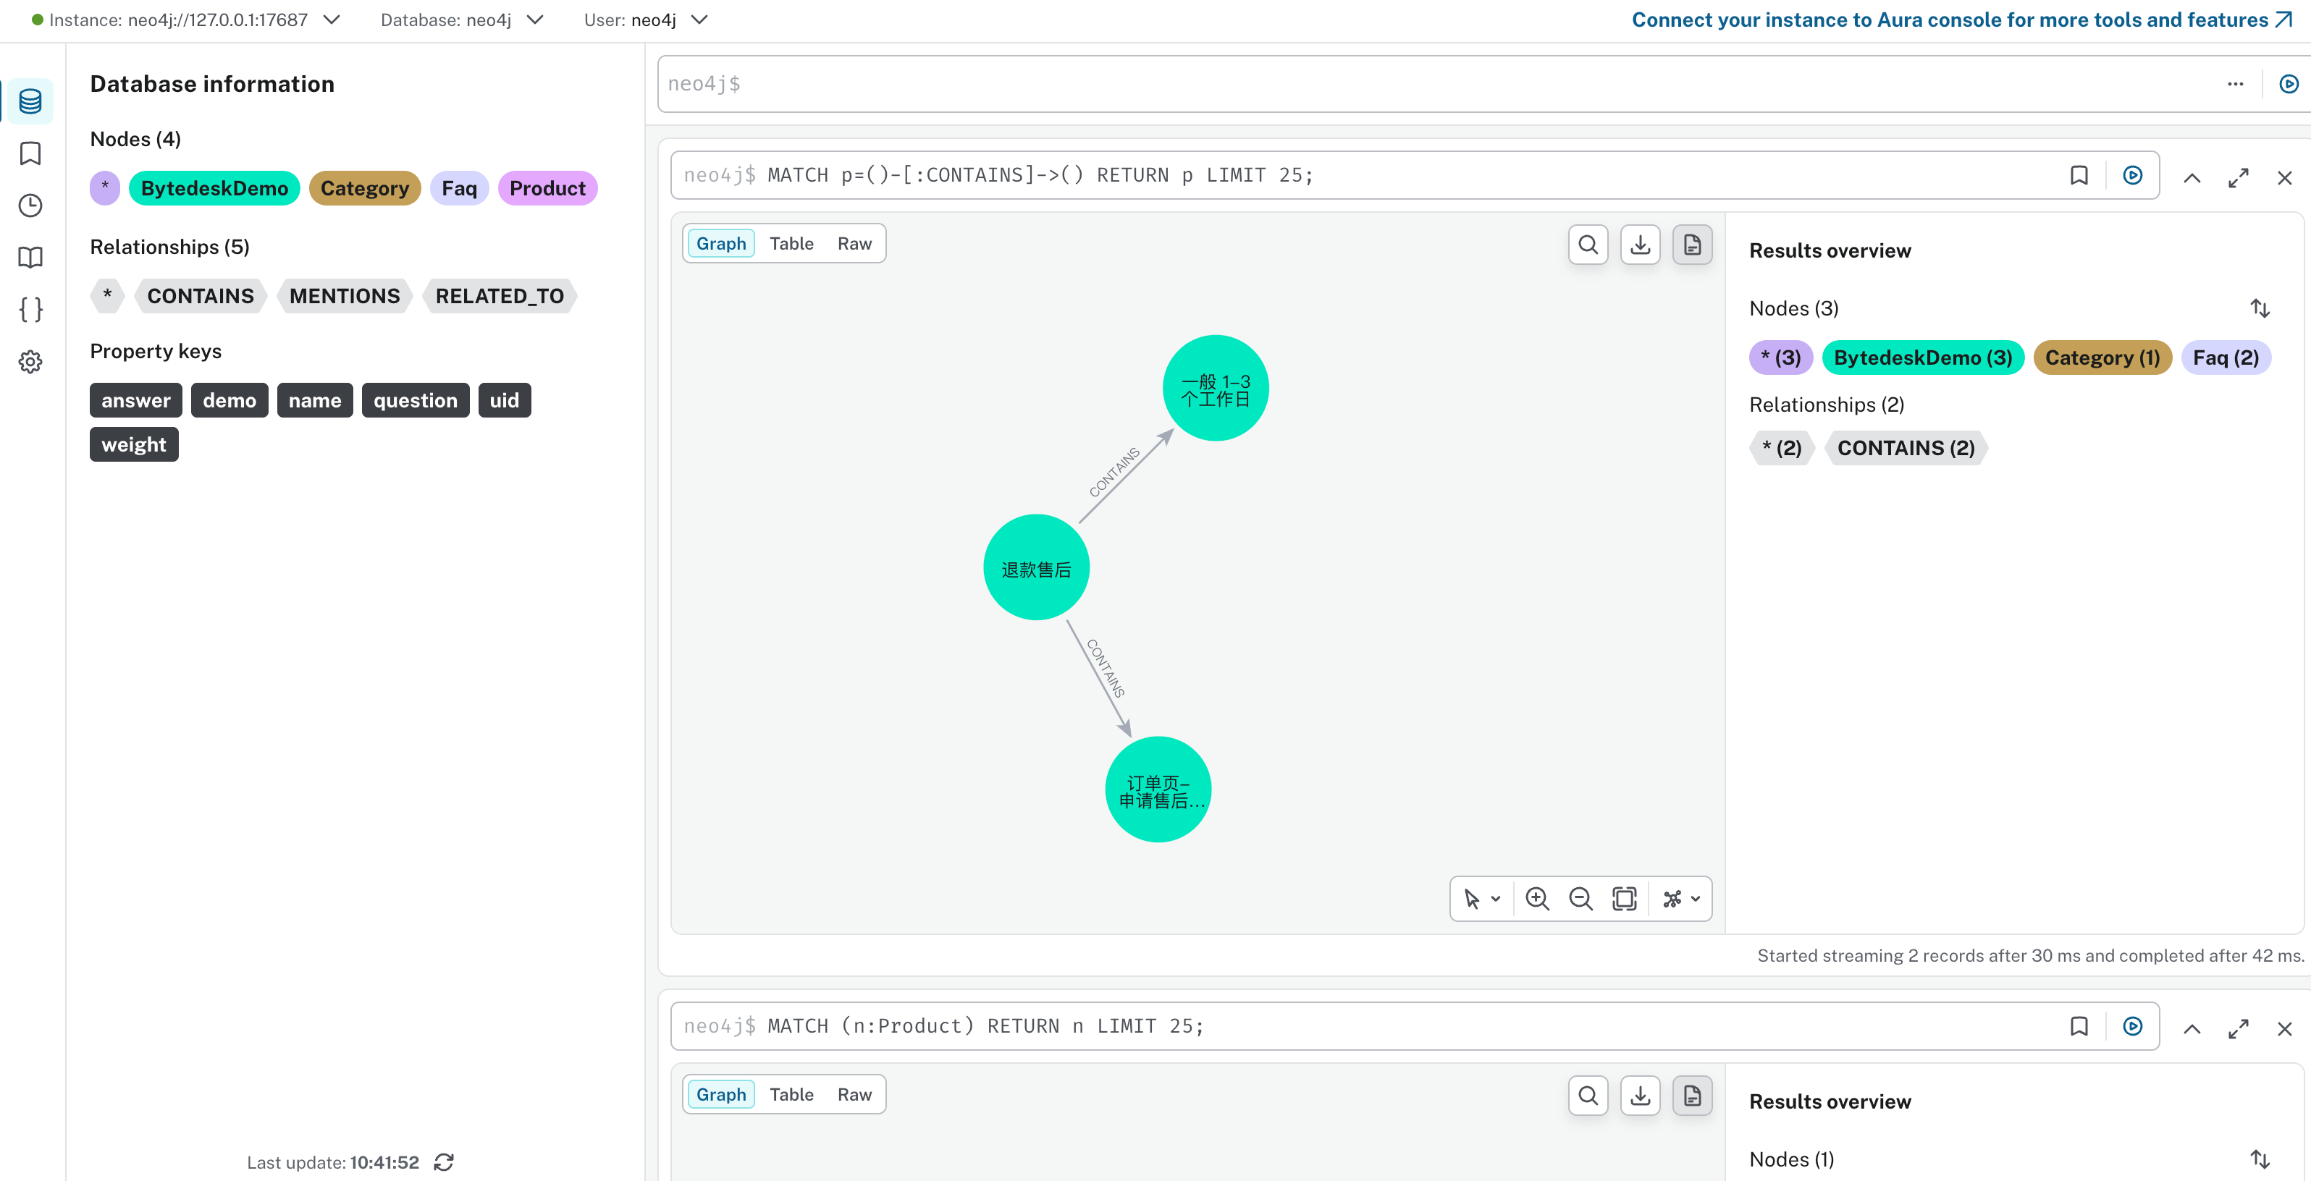This screenshot has height=1181, width=2311.
Task: Toggle the results overview panel in Product frame
Action: click(x=1692, y=1095)
